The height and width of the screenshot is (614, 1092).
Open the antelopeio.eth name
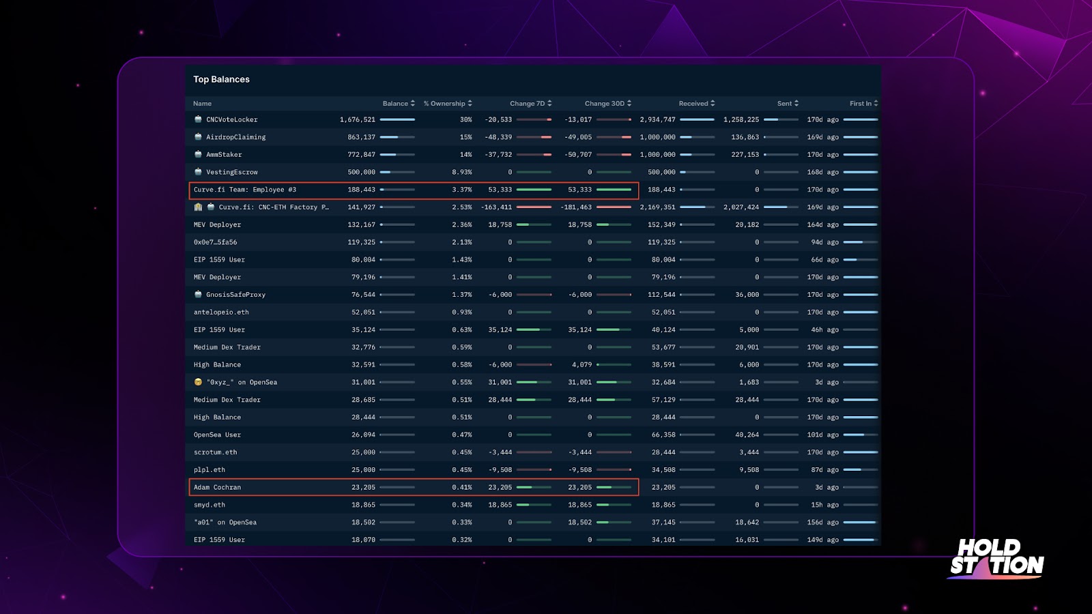pyautogui.click(x=221, y=312)
